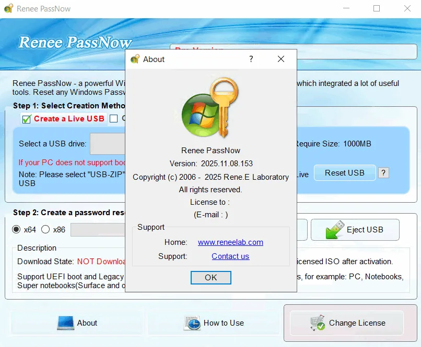Click the laptop icon beside About

65,323
